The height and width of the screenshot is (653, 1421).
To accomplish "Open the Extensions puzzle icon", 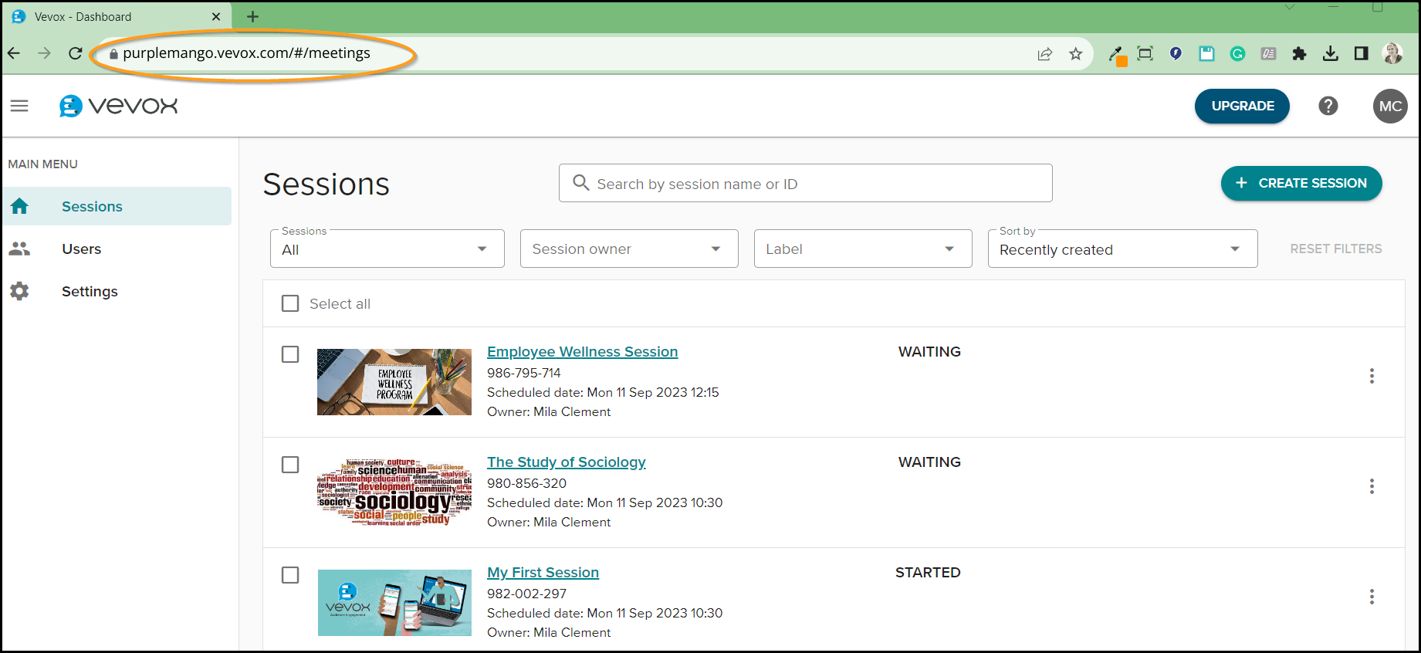I will point(1299,53).
